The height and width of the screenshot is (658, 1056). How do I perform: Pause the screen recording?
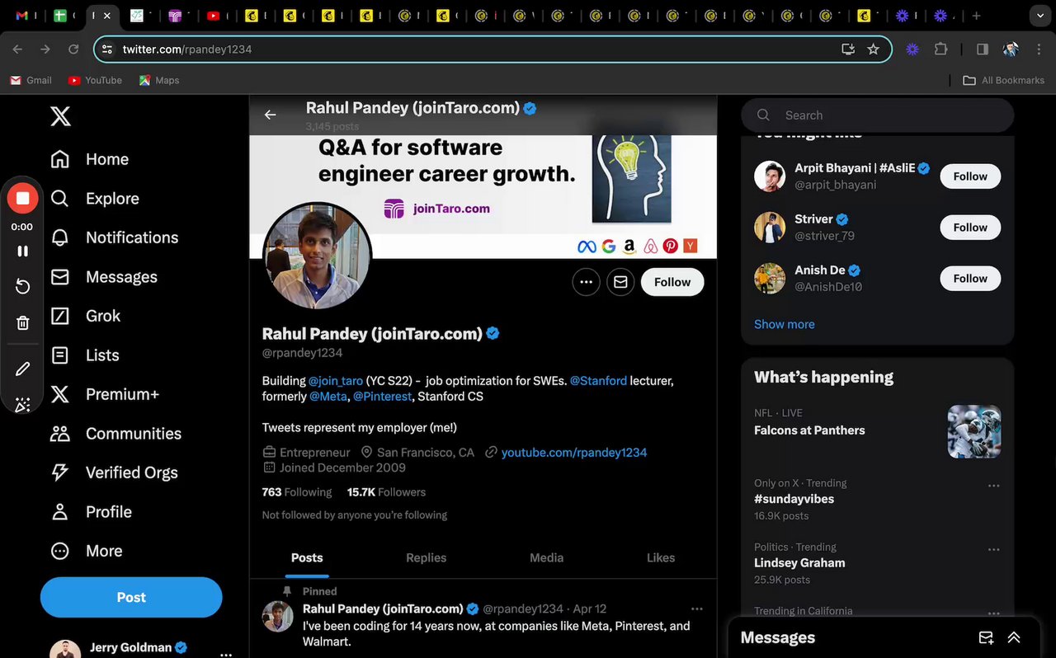23,251
